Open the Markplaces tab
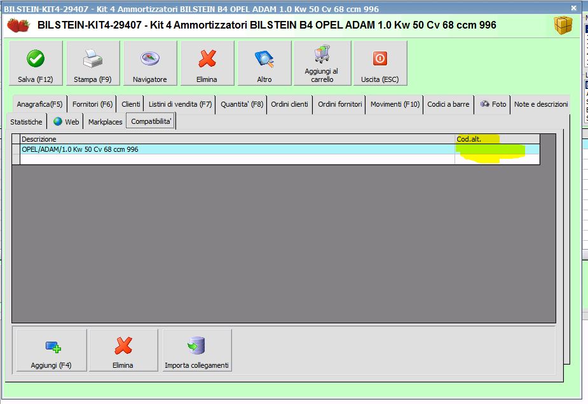588x404 pixels. (105, 122)
